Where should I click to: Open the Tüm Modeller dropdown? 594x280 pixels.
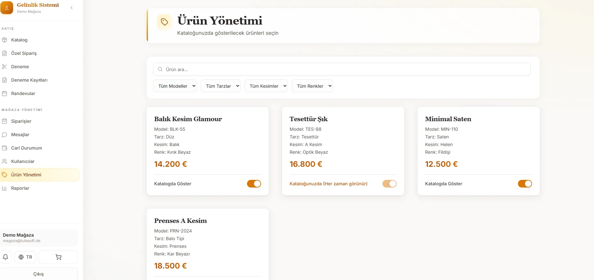tap(175, 86)
